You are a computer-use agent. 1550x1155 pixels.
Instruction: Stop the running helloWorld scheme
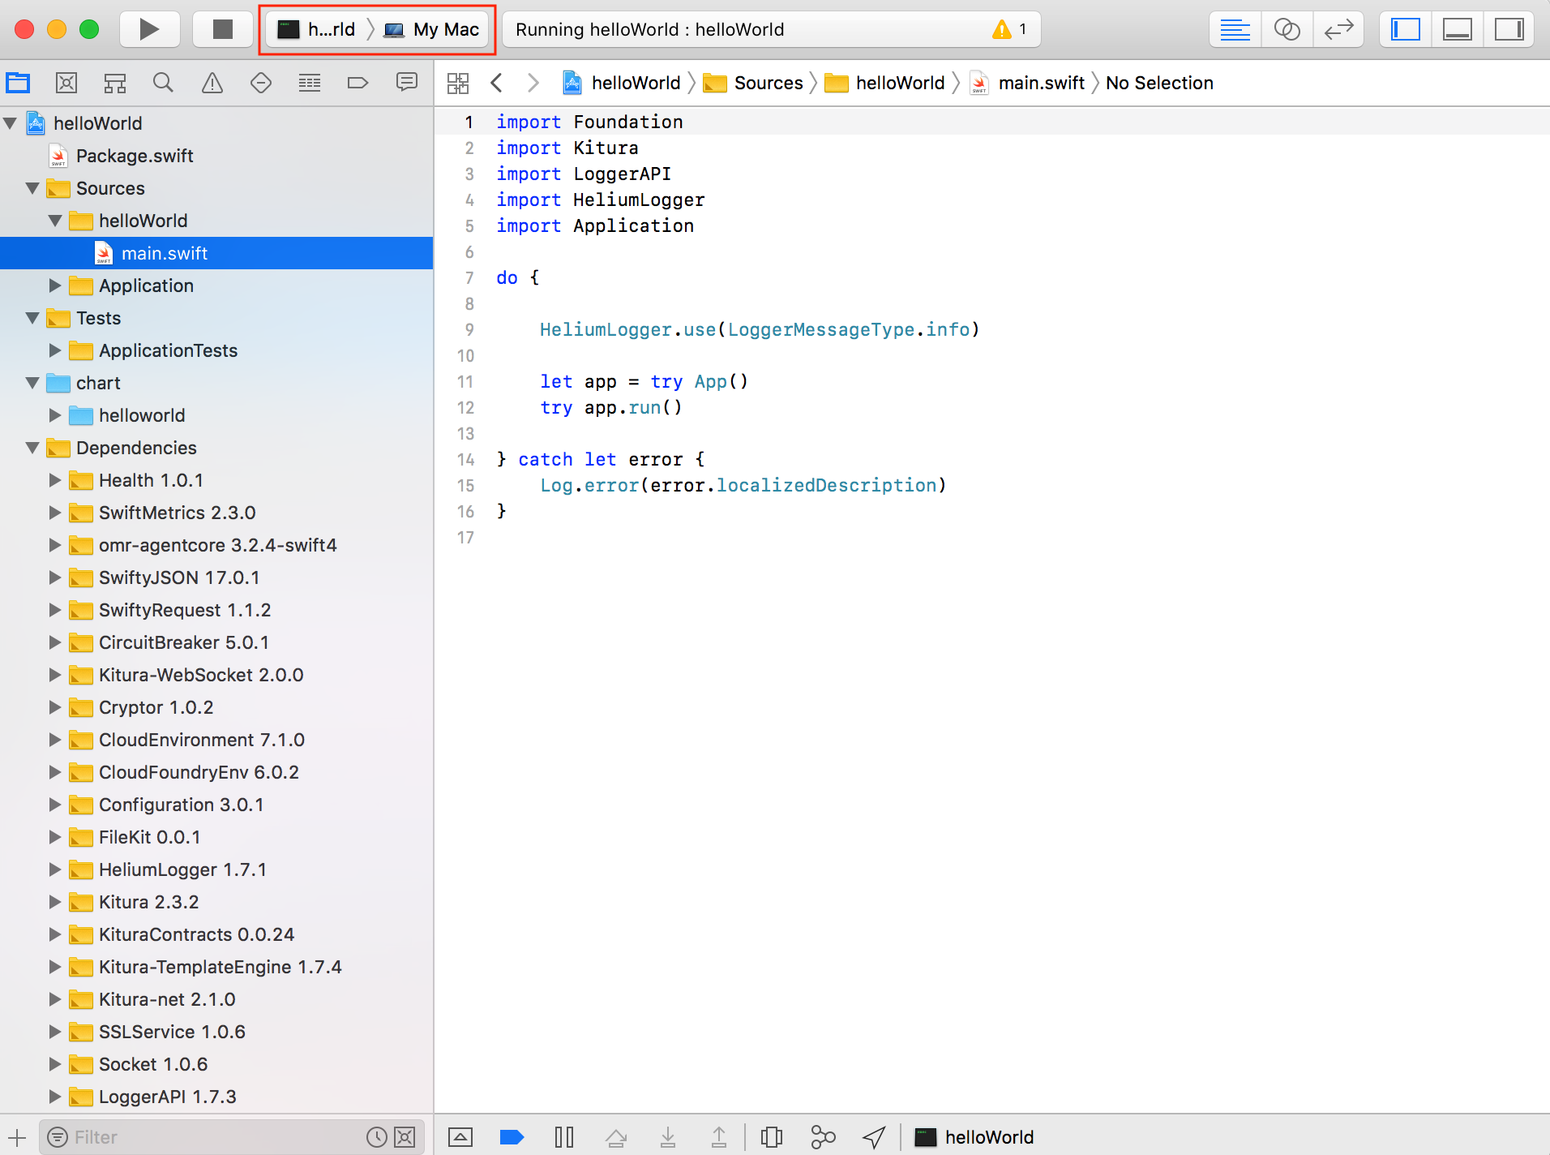tap(222, 30)
